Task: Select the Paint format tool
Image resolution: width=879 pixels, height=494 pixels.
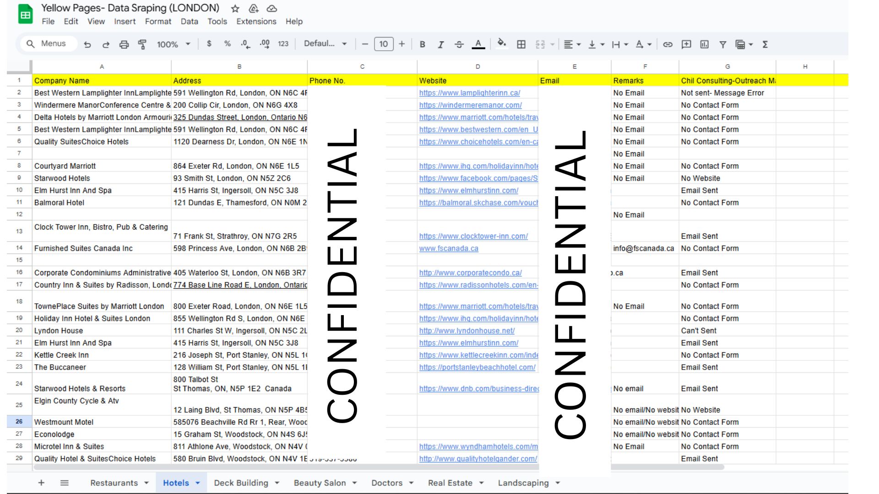Action: point(142,44)
